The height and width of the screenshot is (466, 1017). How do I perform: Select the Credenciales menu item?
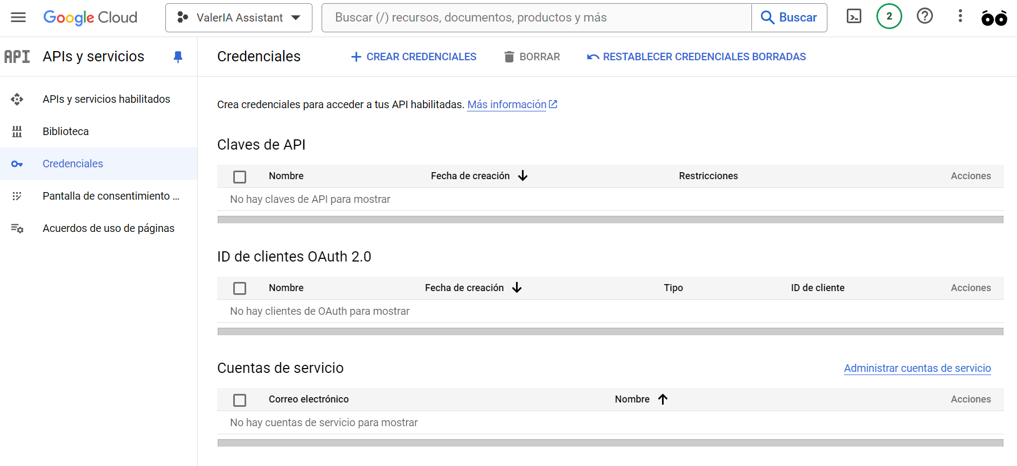click(99, 164)
